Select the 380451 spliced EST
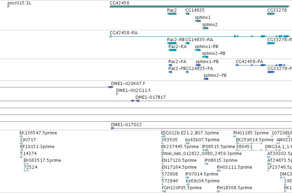The image size is (292, 193). coord(249,150)
